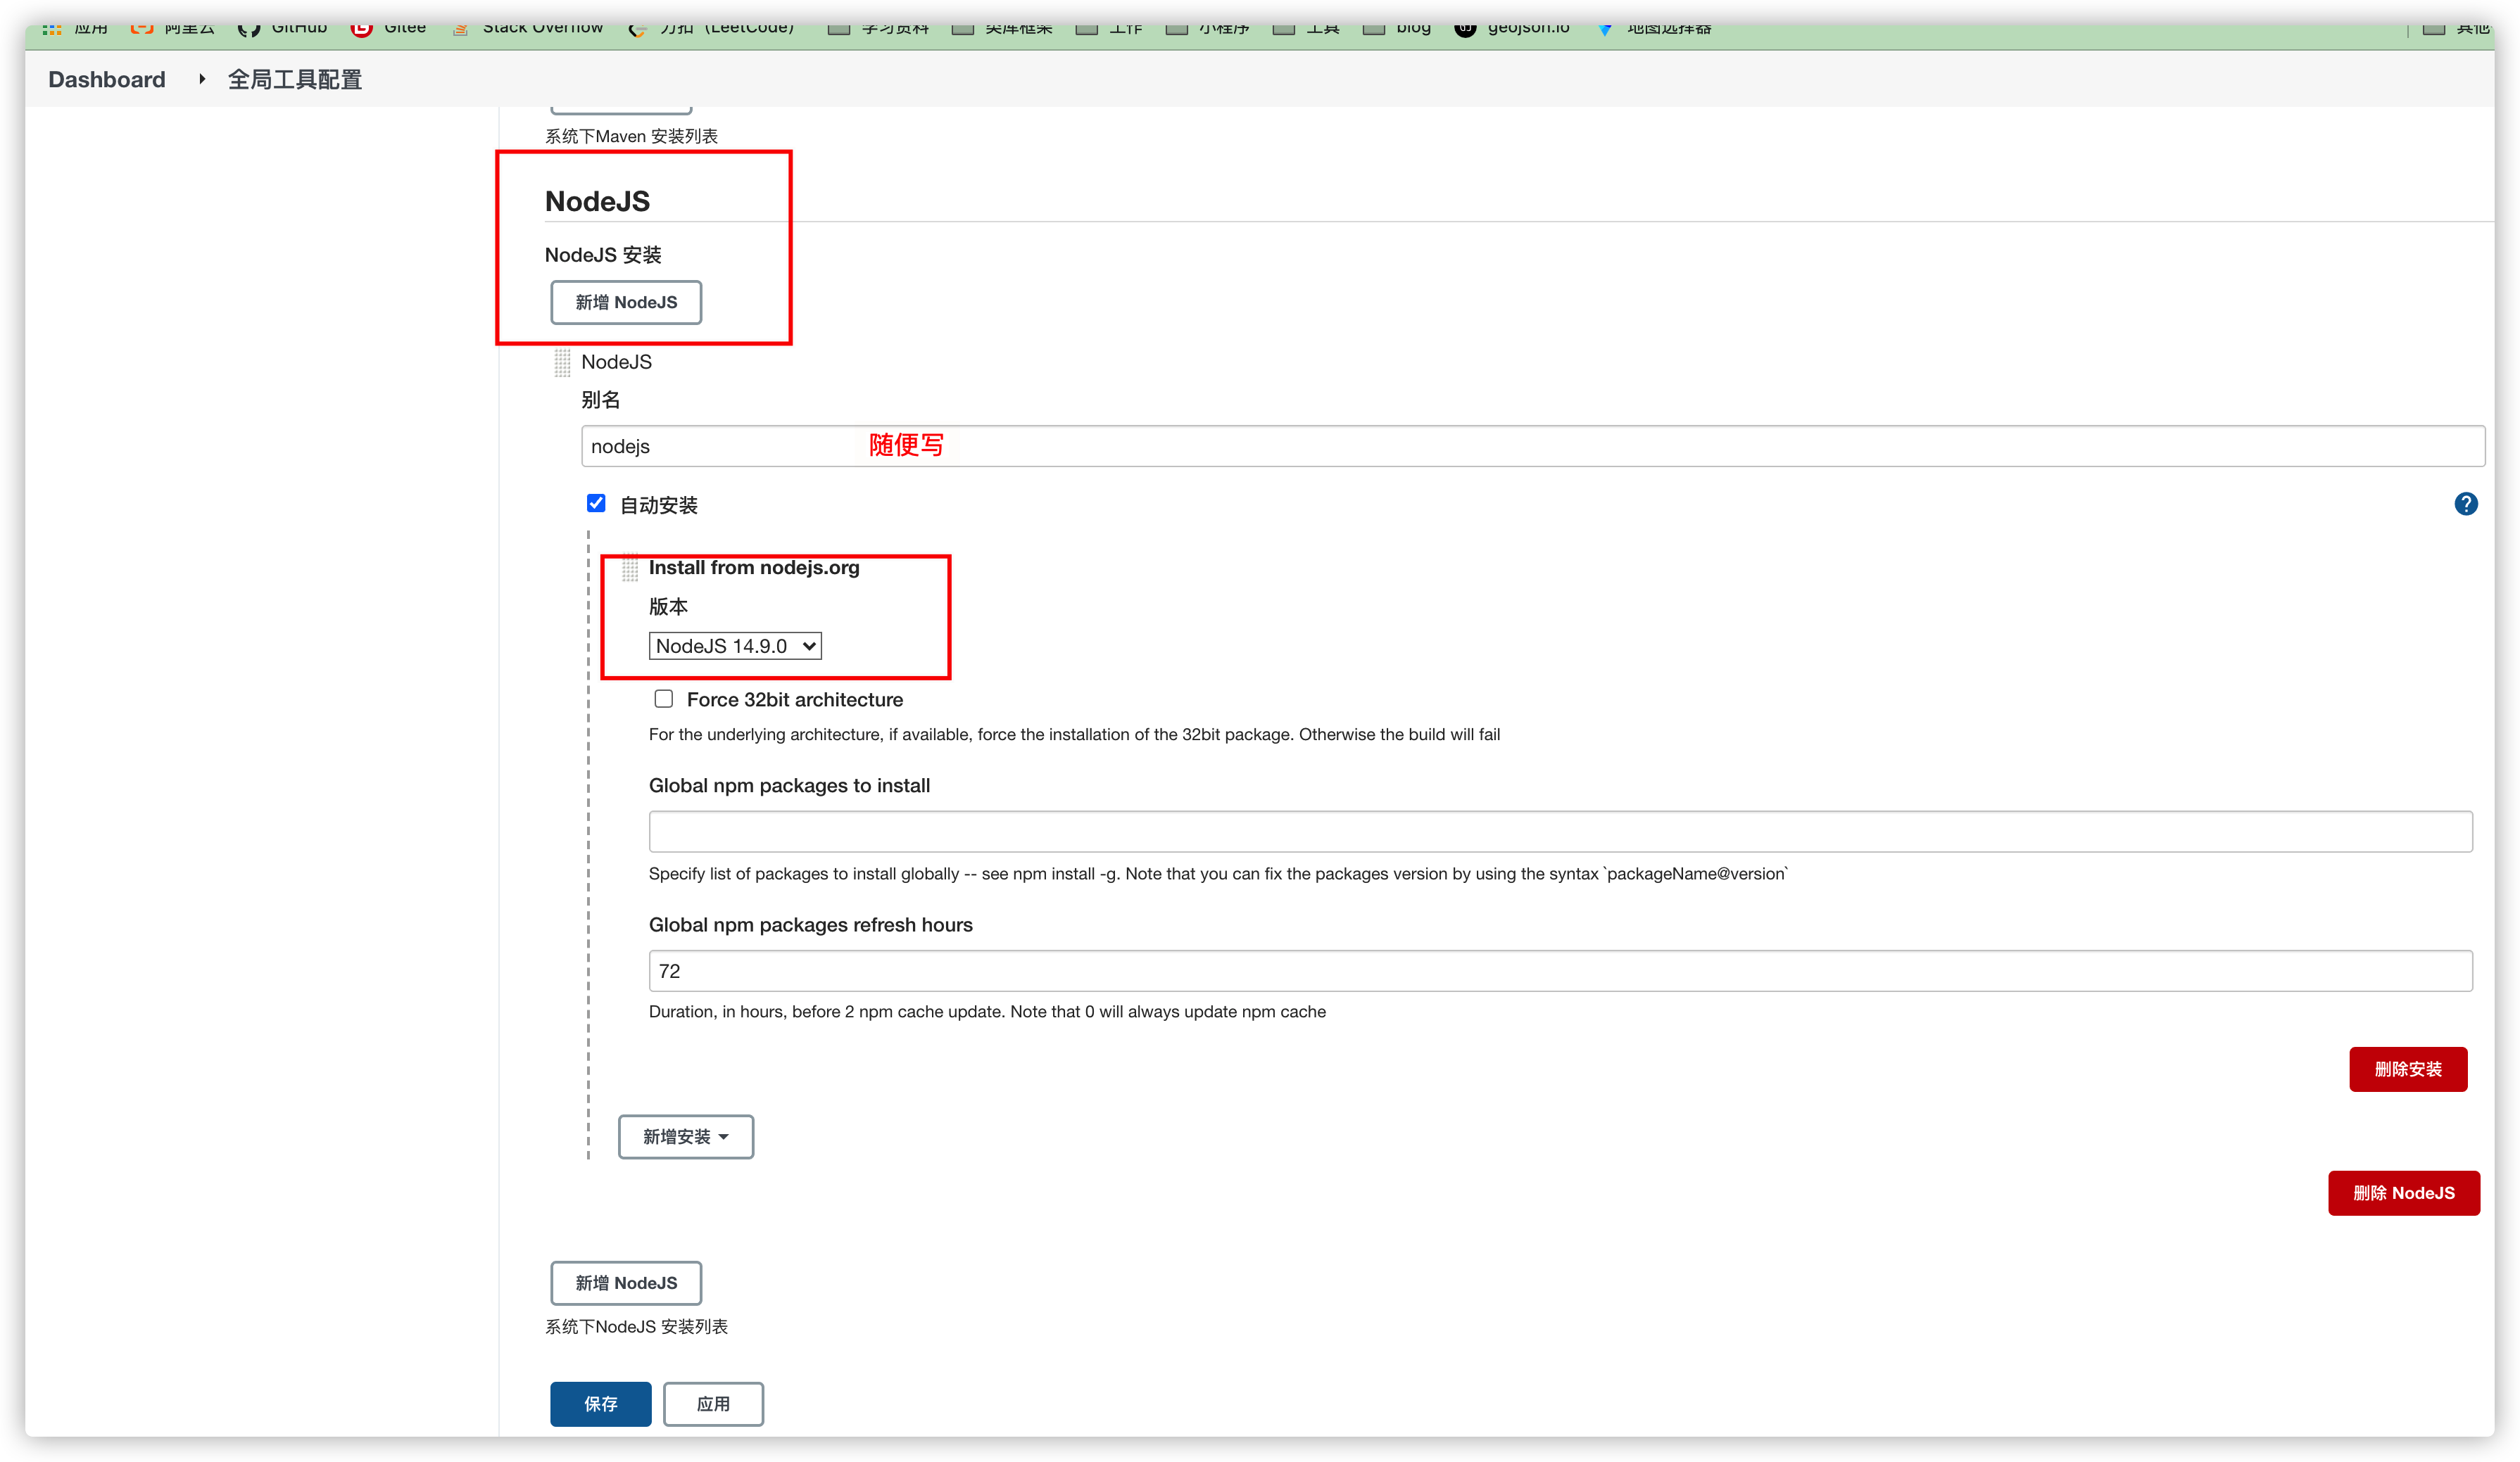Screen dimensions: 2520x1462
Task: Click the 新增 NodeJS button
Action: [x=625, y=303]
